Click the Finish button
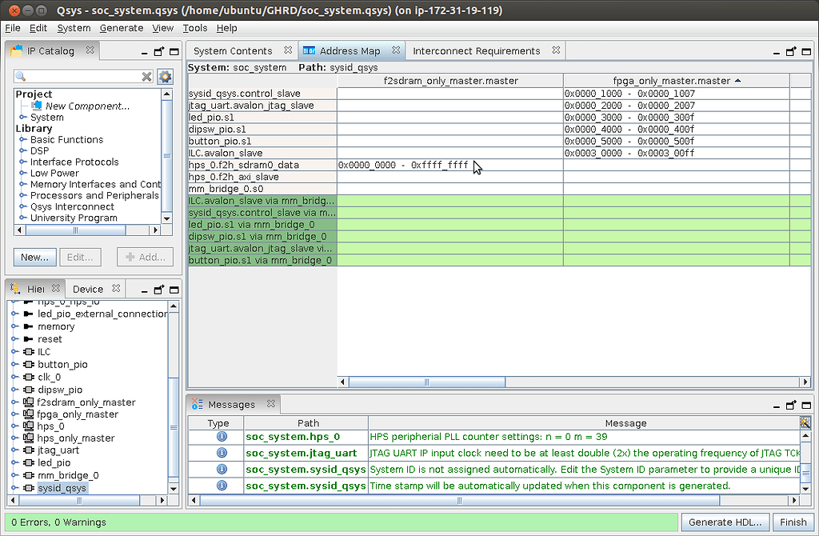The width and height of the screenshot is (819, 536). pos(793,522)
